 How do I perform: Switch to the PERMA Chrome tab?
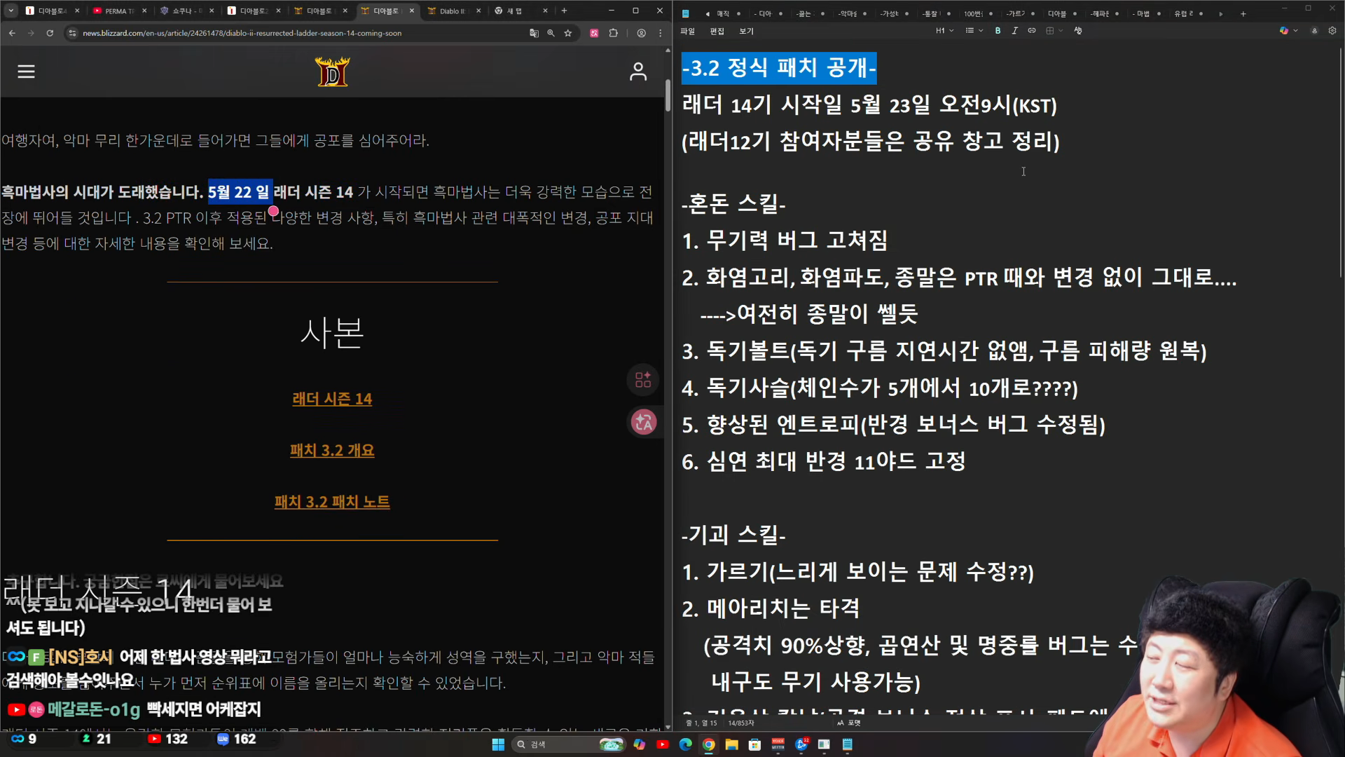[x=119, y=11]
